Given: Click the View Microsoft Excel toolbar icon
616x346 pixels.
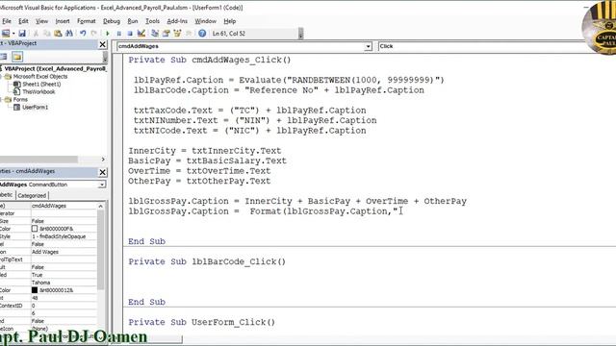Looking at the screenshot, I should pos(6,34).
